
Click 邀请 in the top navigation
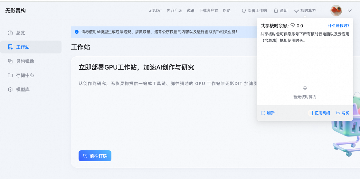click(191, 11)
